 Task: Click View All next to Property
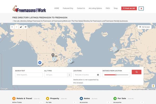point(64,99)
